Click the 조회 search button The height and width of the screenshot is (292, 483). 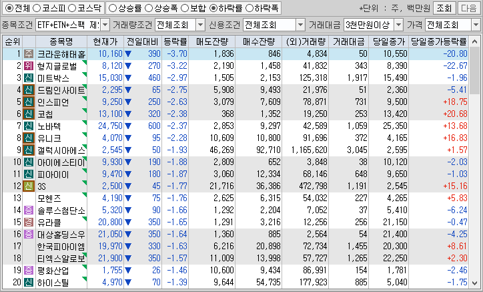pyautogui.click(x=444, y=8)
